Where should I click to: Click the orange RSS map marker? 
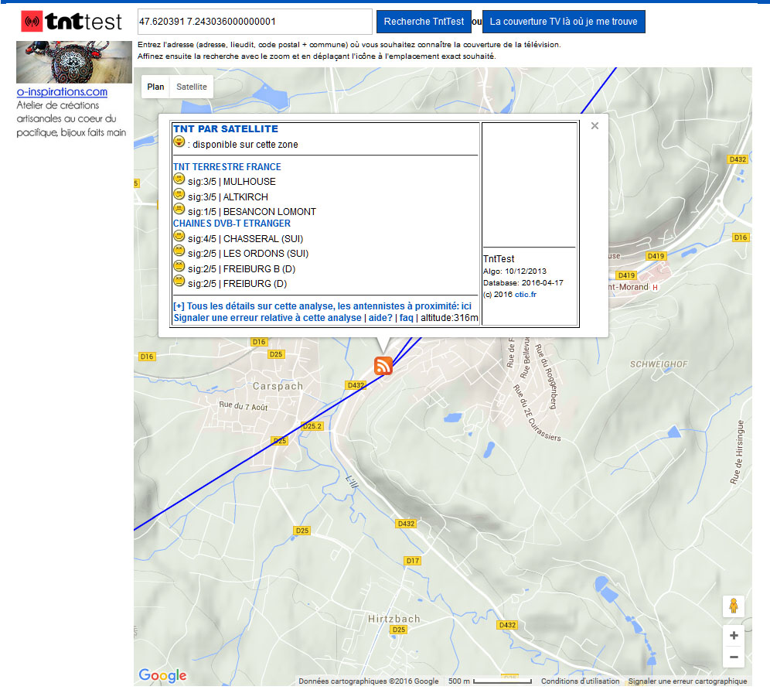click(x=383, y=366)
